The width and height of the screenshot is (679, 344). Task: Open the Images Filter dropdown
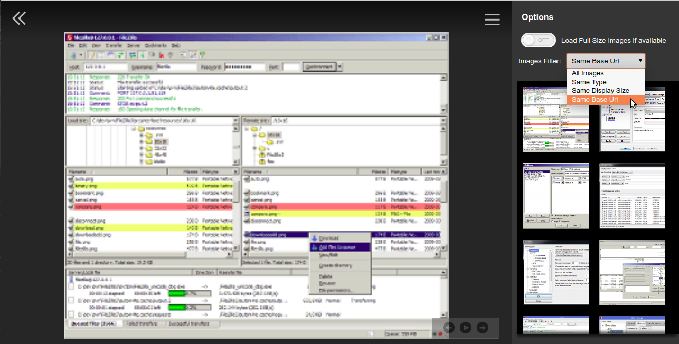pyautogui.click(x=606, y=61)
